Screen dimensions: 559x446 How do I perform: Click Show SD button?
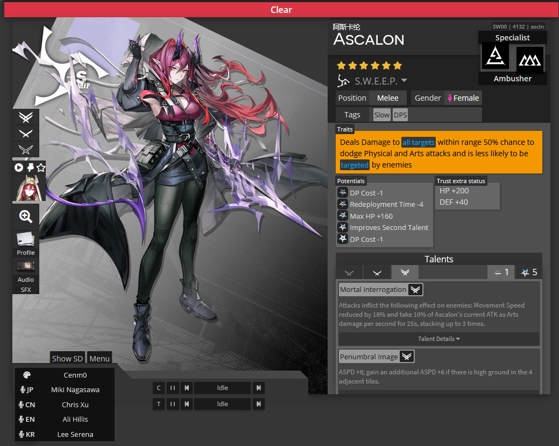point(67,359)
